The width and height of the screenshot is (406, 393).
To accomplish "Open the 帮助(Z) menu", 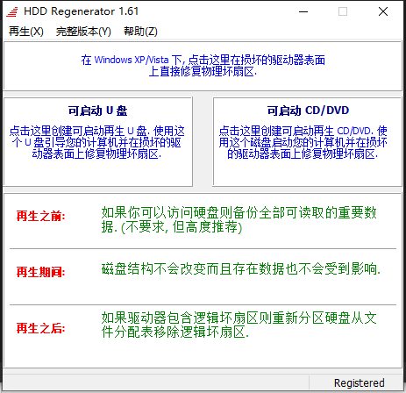I will coord(140,32).
